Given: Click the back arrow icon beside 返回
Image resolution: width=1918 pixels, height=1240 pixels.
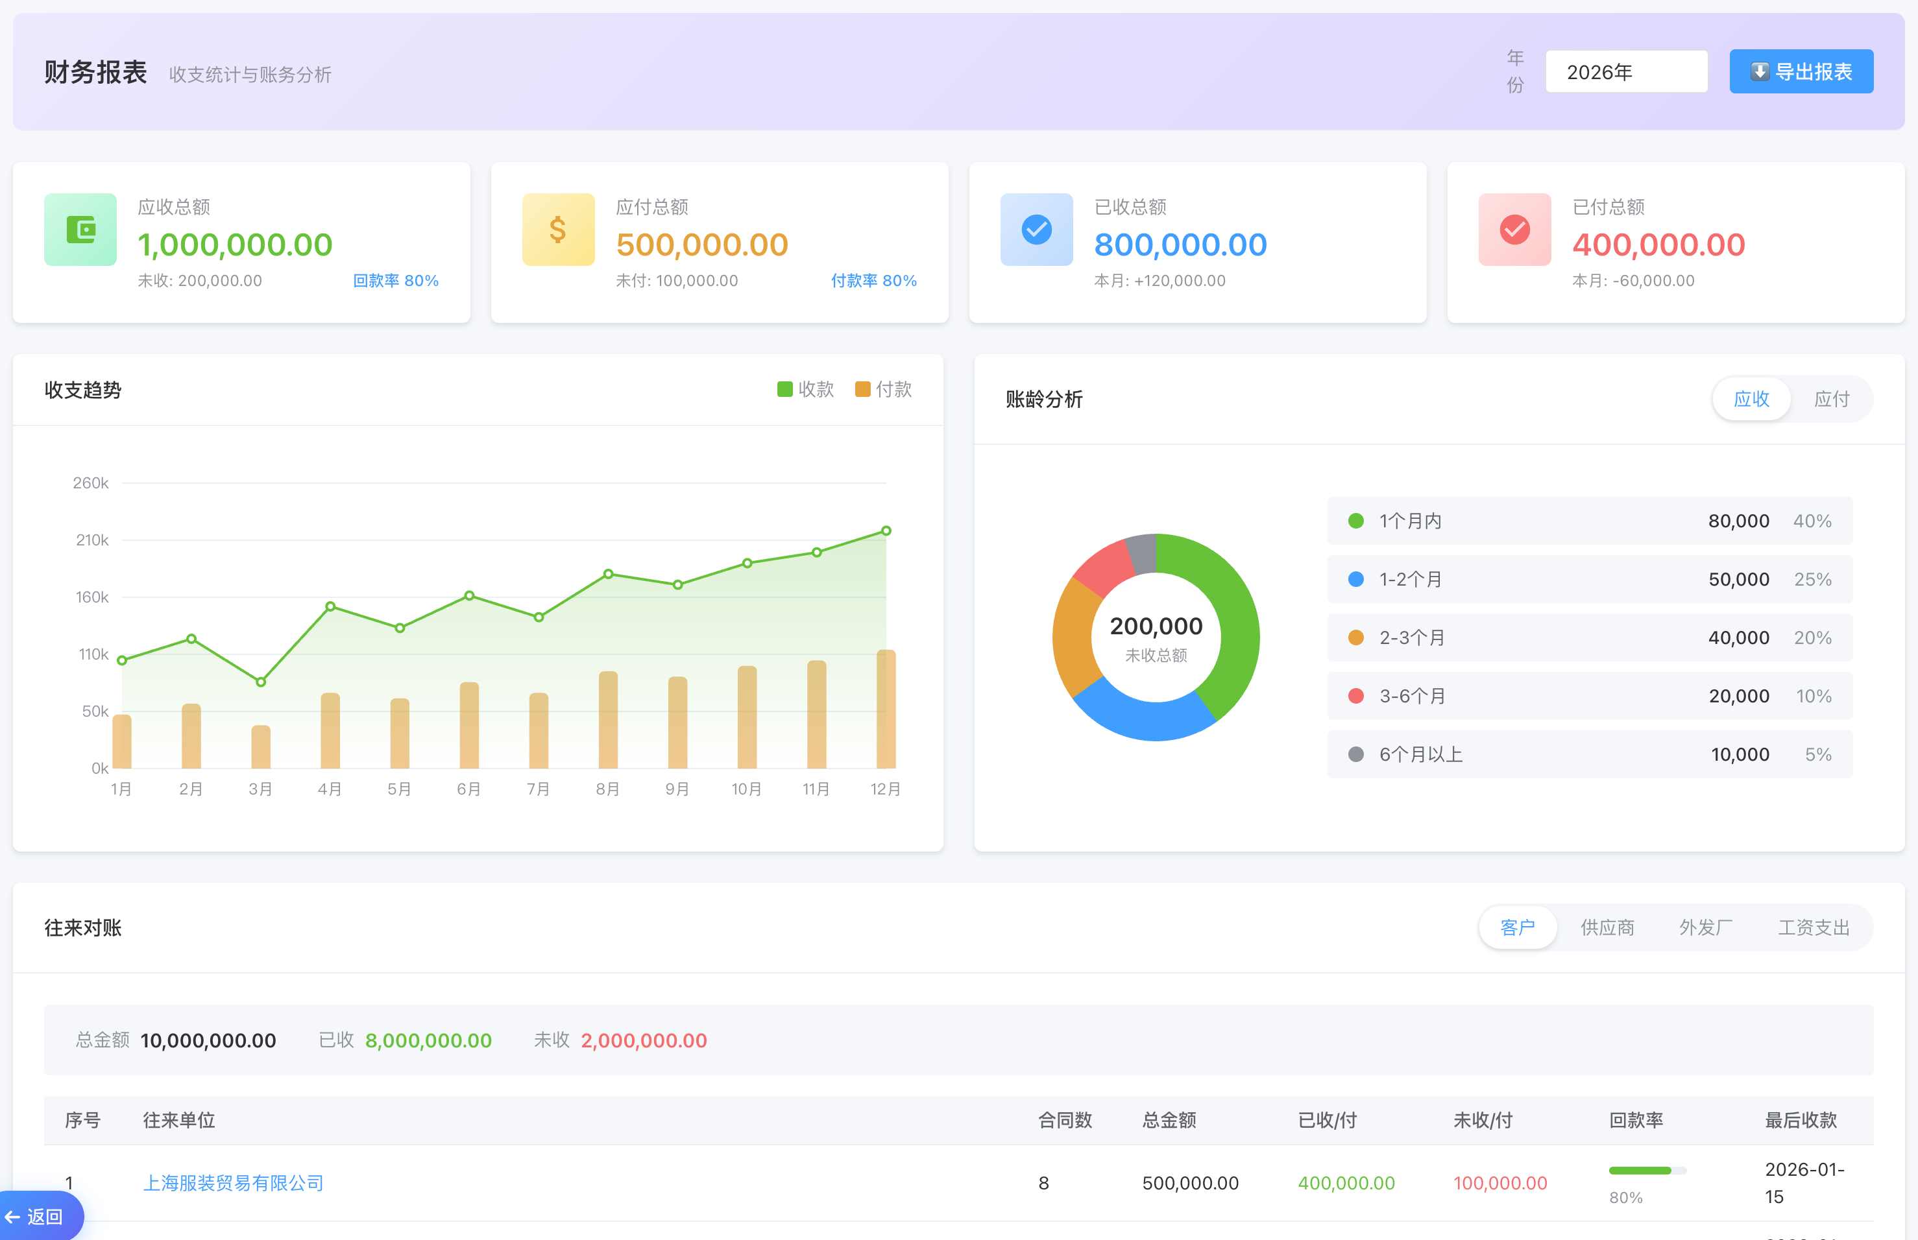Looking at the screenshot, I should [x=13, y=1217].
